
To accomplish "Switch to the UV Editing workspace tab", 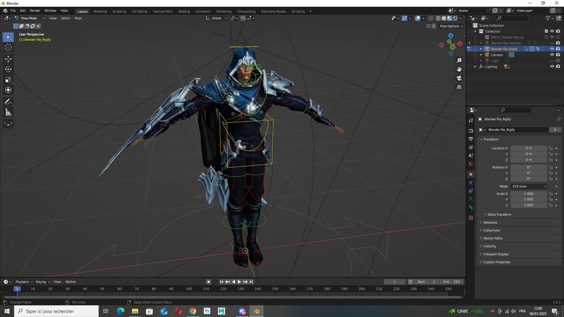I will tap(140, 11).
